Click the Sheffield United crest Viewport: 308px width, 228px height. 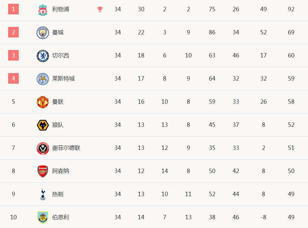click(42, 148)
